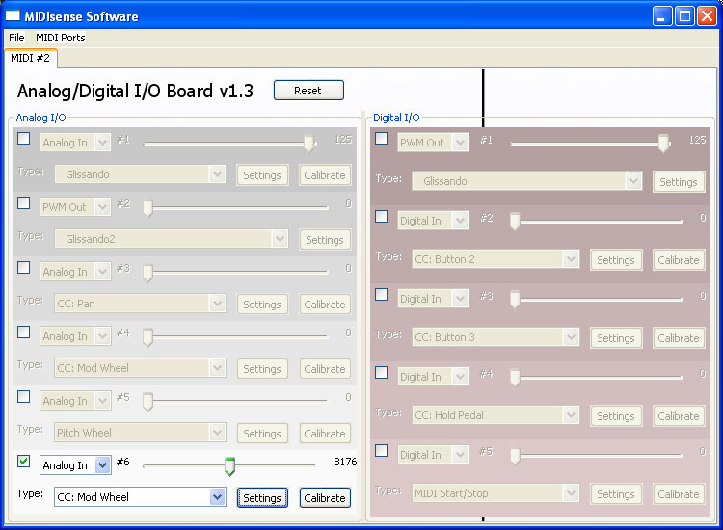Screen dimensions: 723x530
Task: Click Settings for digital Glissando row
Action: click(x=679, y=182)
